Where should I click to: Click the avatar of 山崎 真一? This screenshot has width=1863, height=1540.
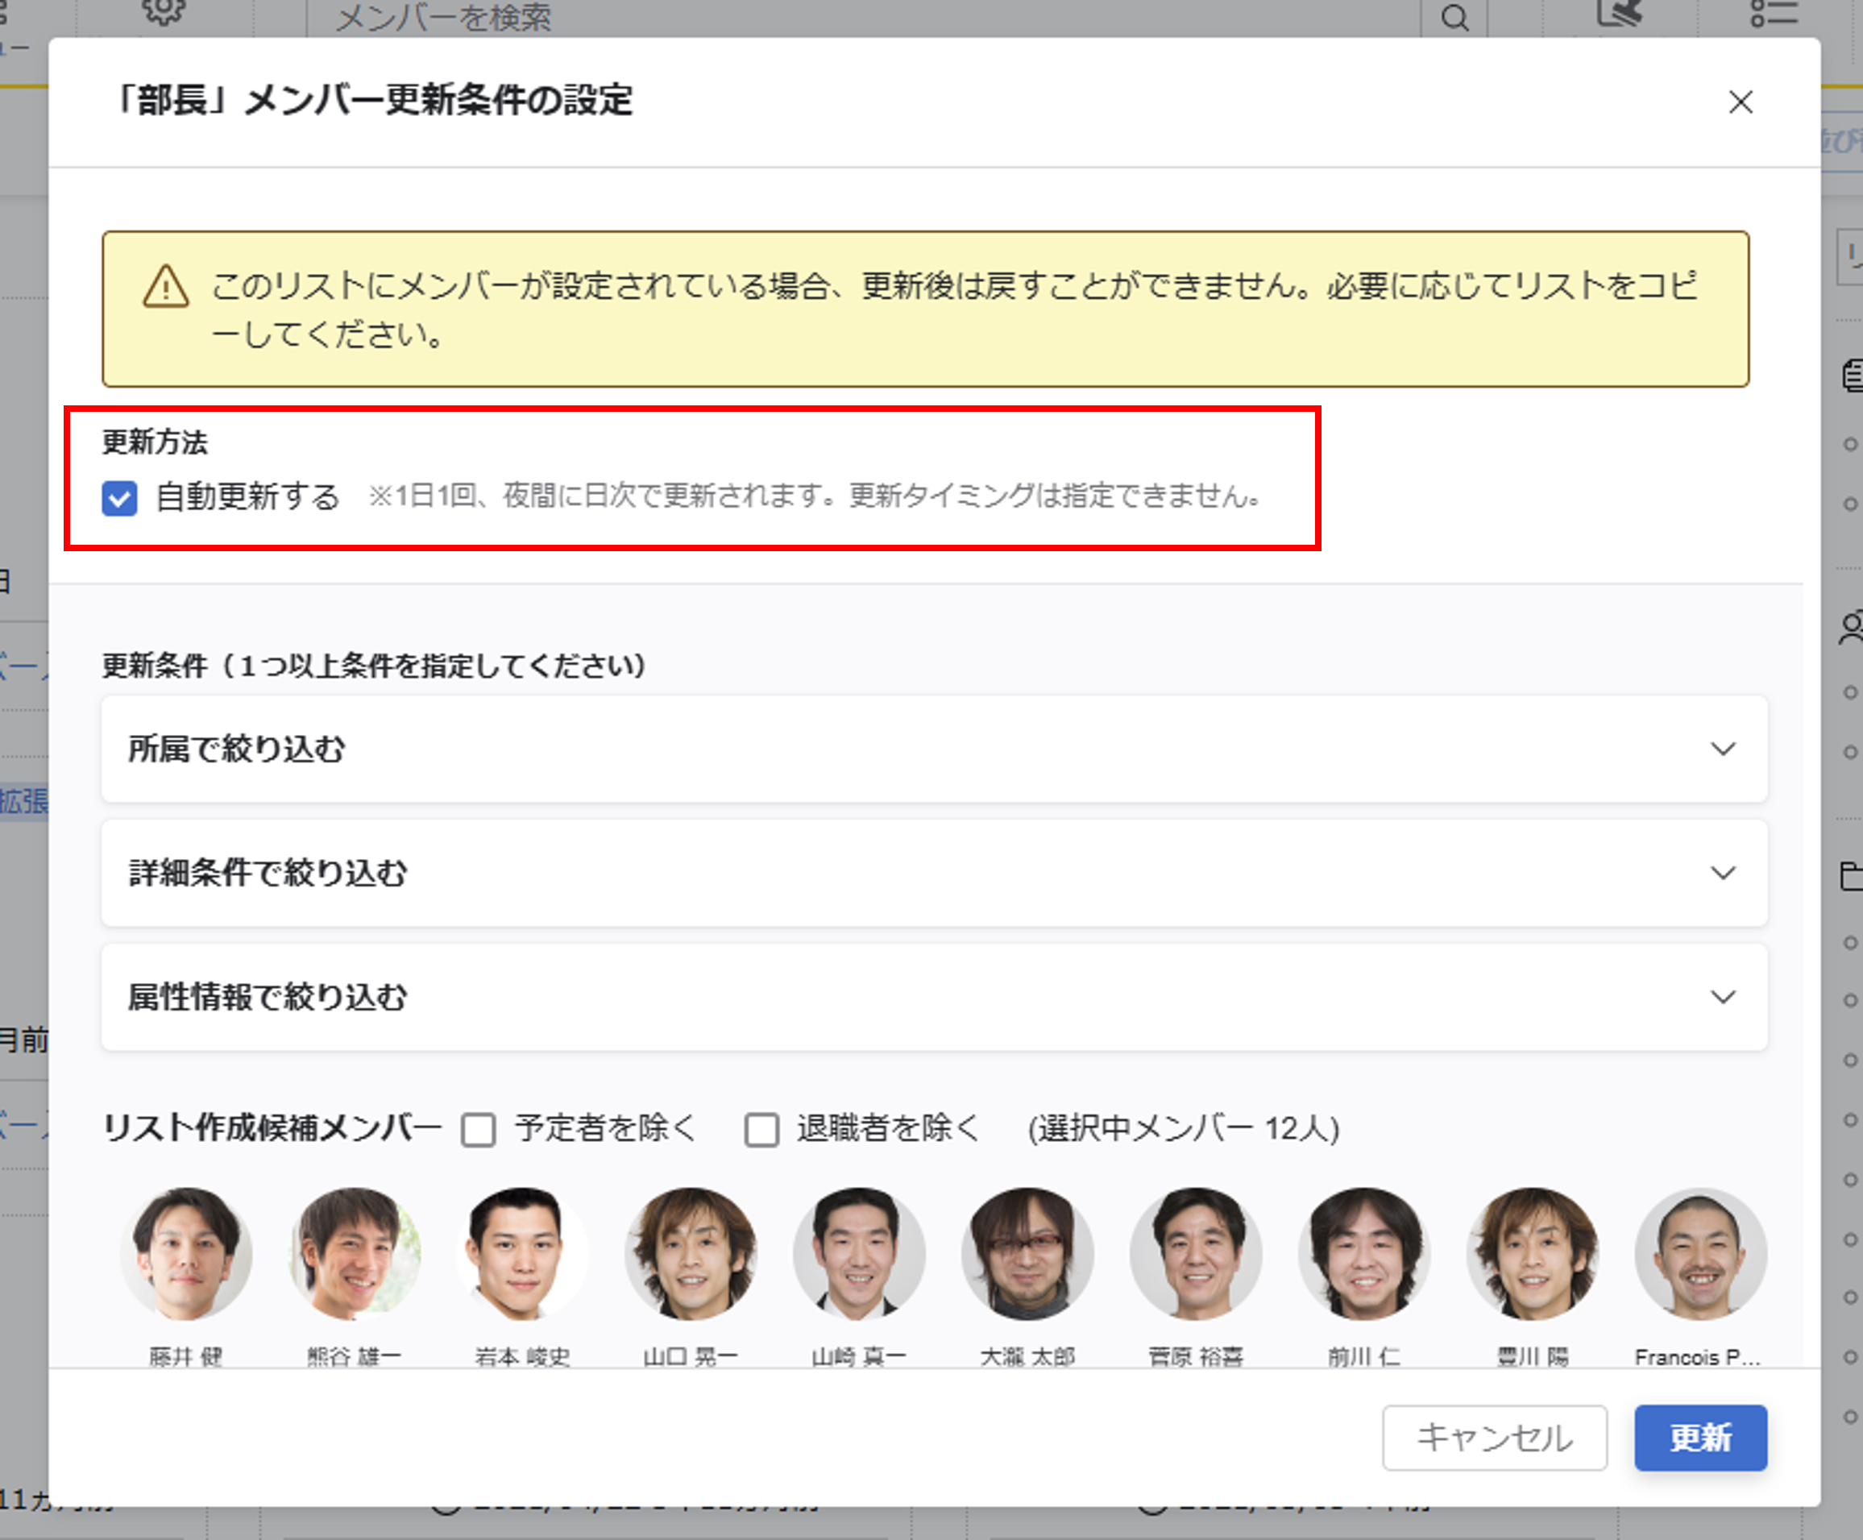pyautogui.click(x=859, y=1253)
